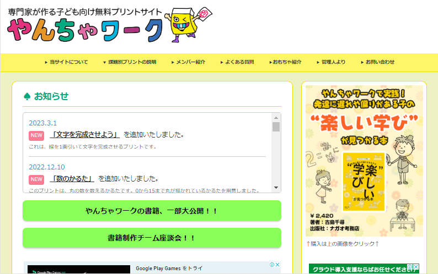
Task: Open the 「数のかるた」 link
Action: (x=72, y=179)
